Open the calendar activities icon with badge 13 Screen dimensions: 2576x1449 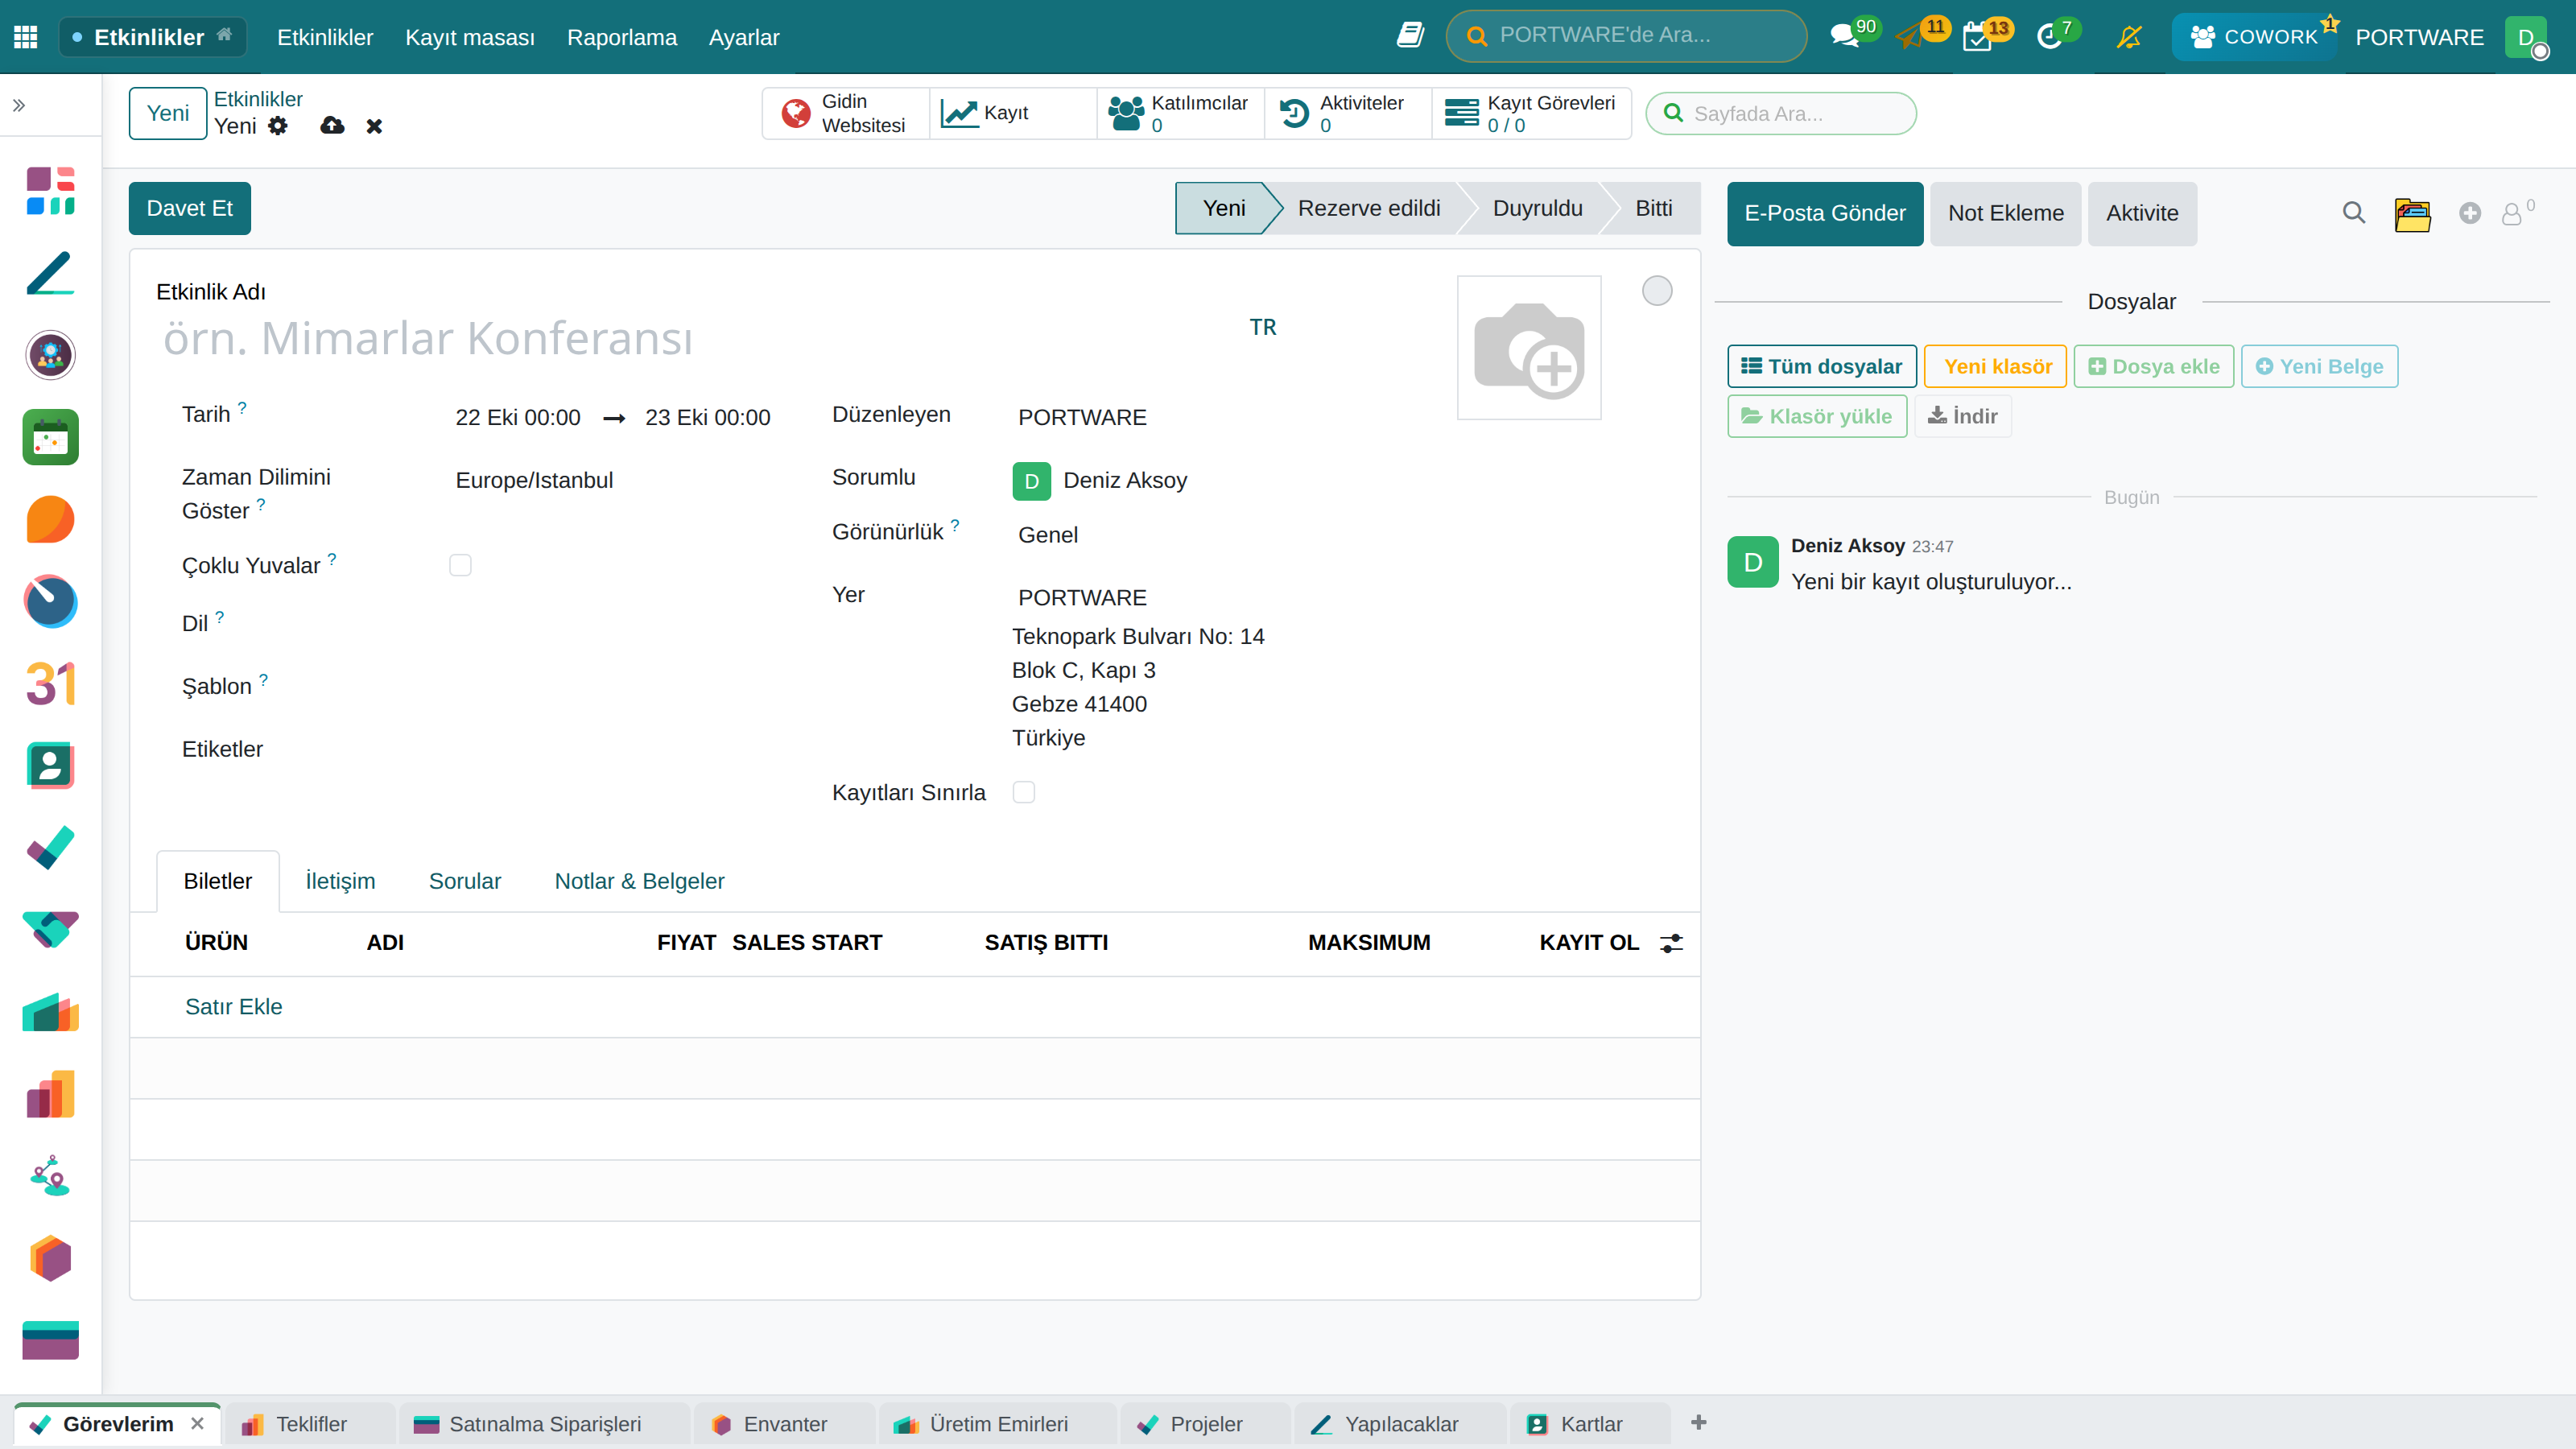tap(1978, 37)
